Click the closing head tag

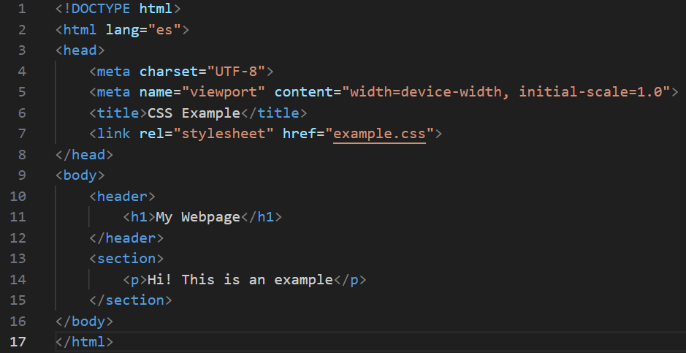(x=85, y=154)
